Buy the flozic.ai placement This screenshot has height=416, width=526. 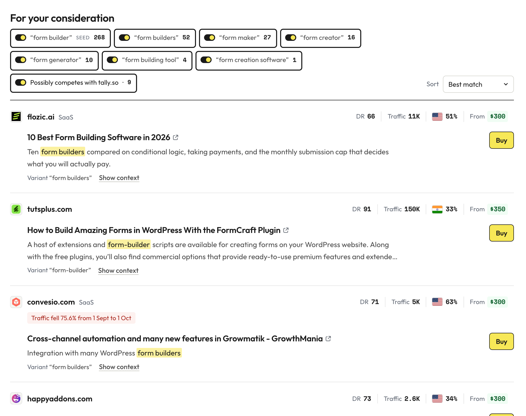501,140
